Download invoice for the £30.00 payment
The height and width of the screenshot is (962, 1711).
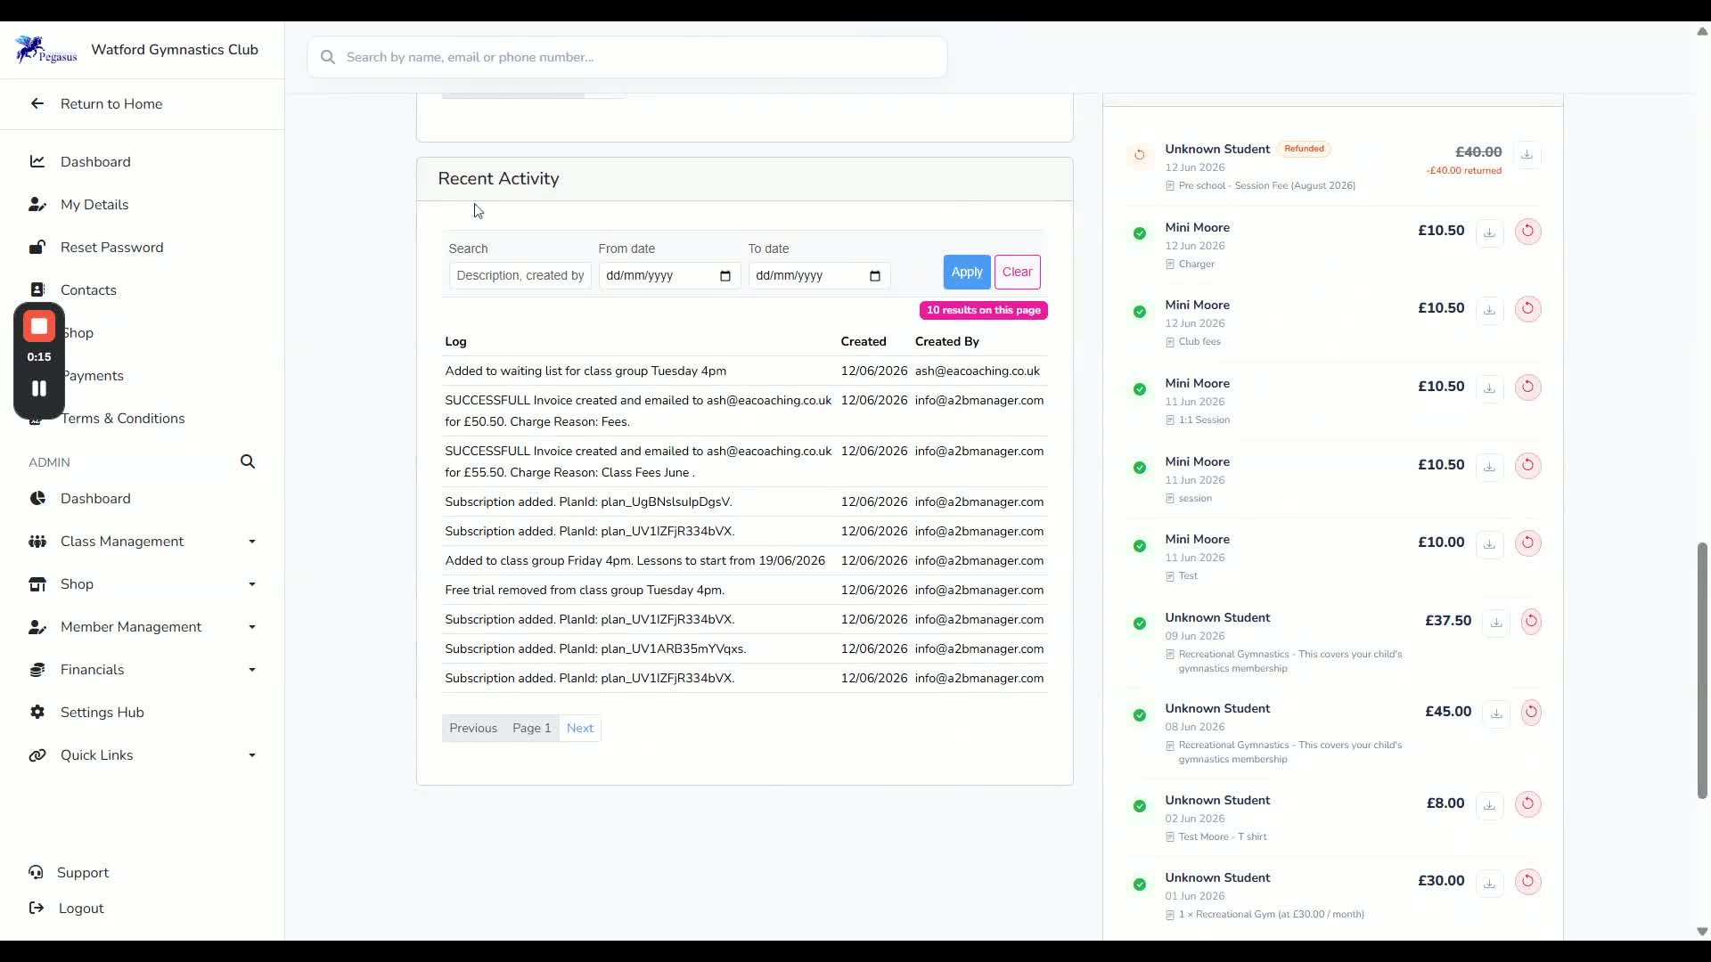tap(1489, 883)
